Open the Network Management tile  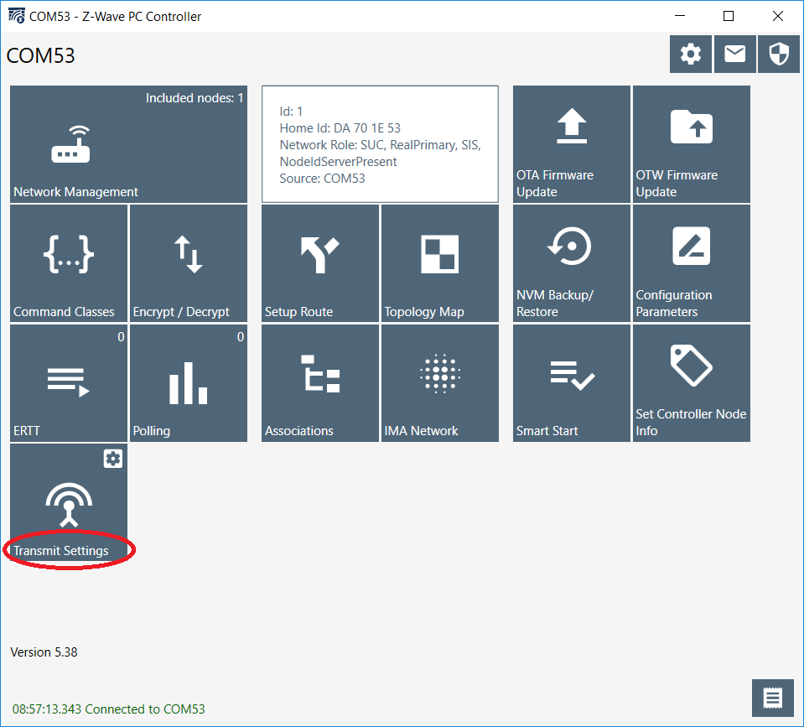(x=128, y=144)
